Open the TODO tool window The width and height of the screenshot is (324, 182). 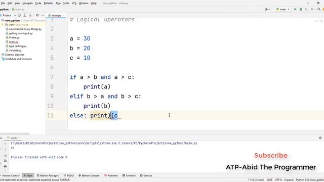(x=69, y=175)
